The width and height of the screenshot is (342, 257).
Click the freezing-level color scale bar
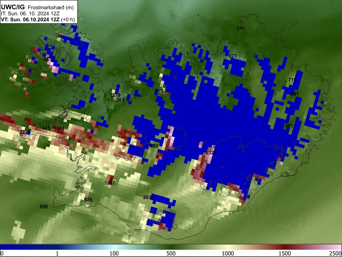171,247
